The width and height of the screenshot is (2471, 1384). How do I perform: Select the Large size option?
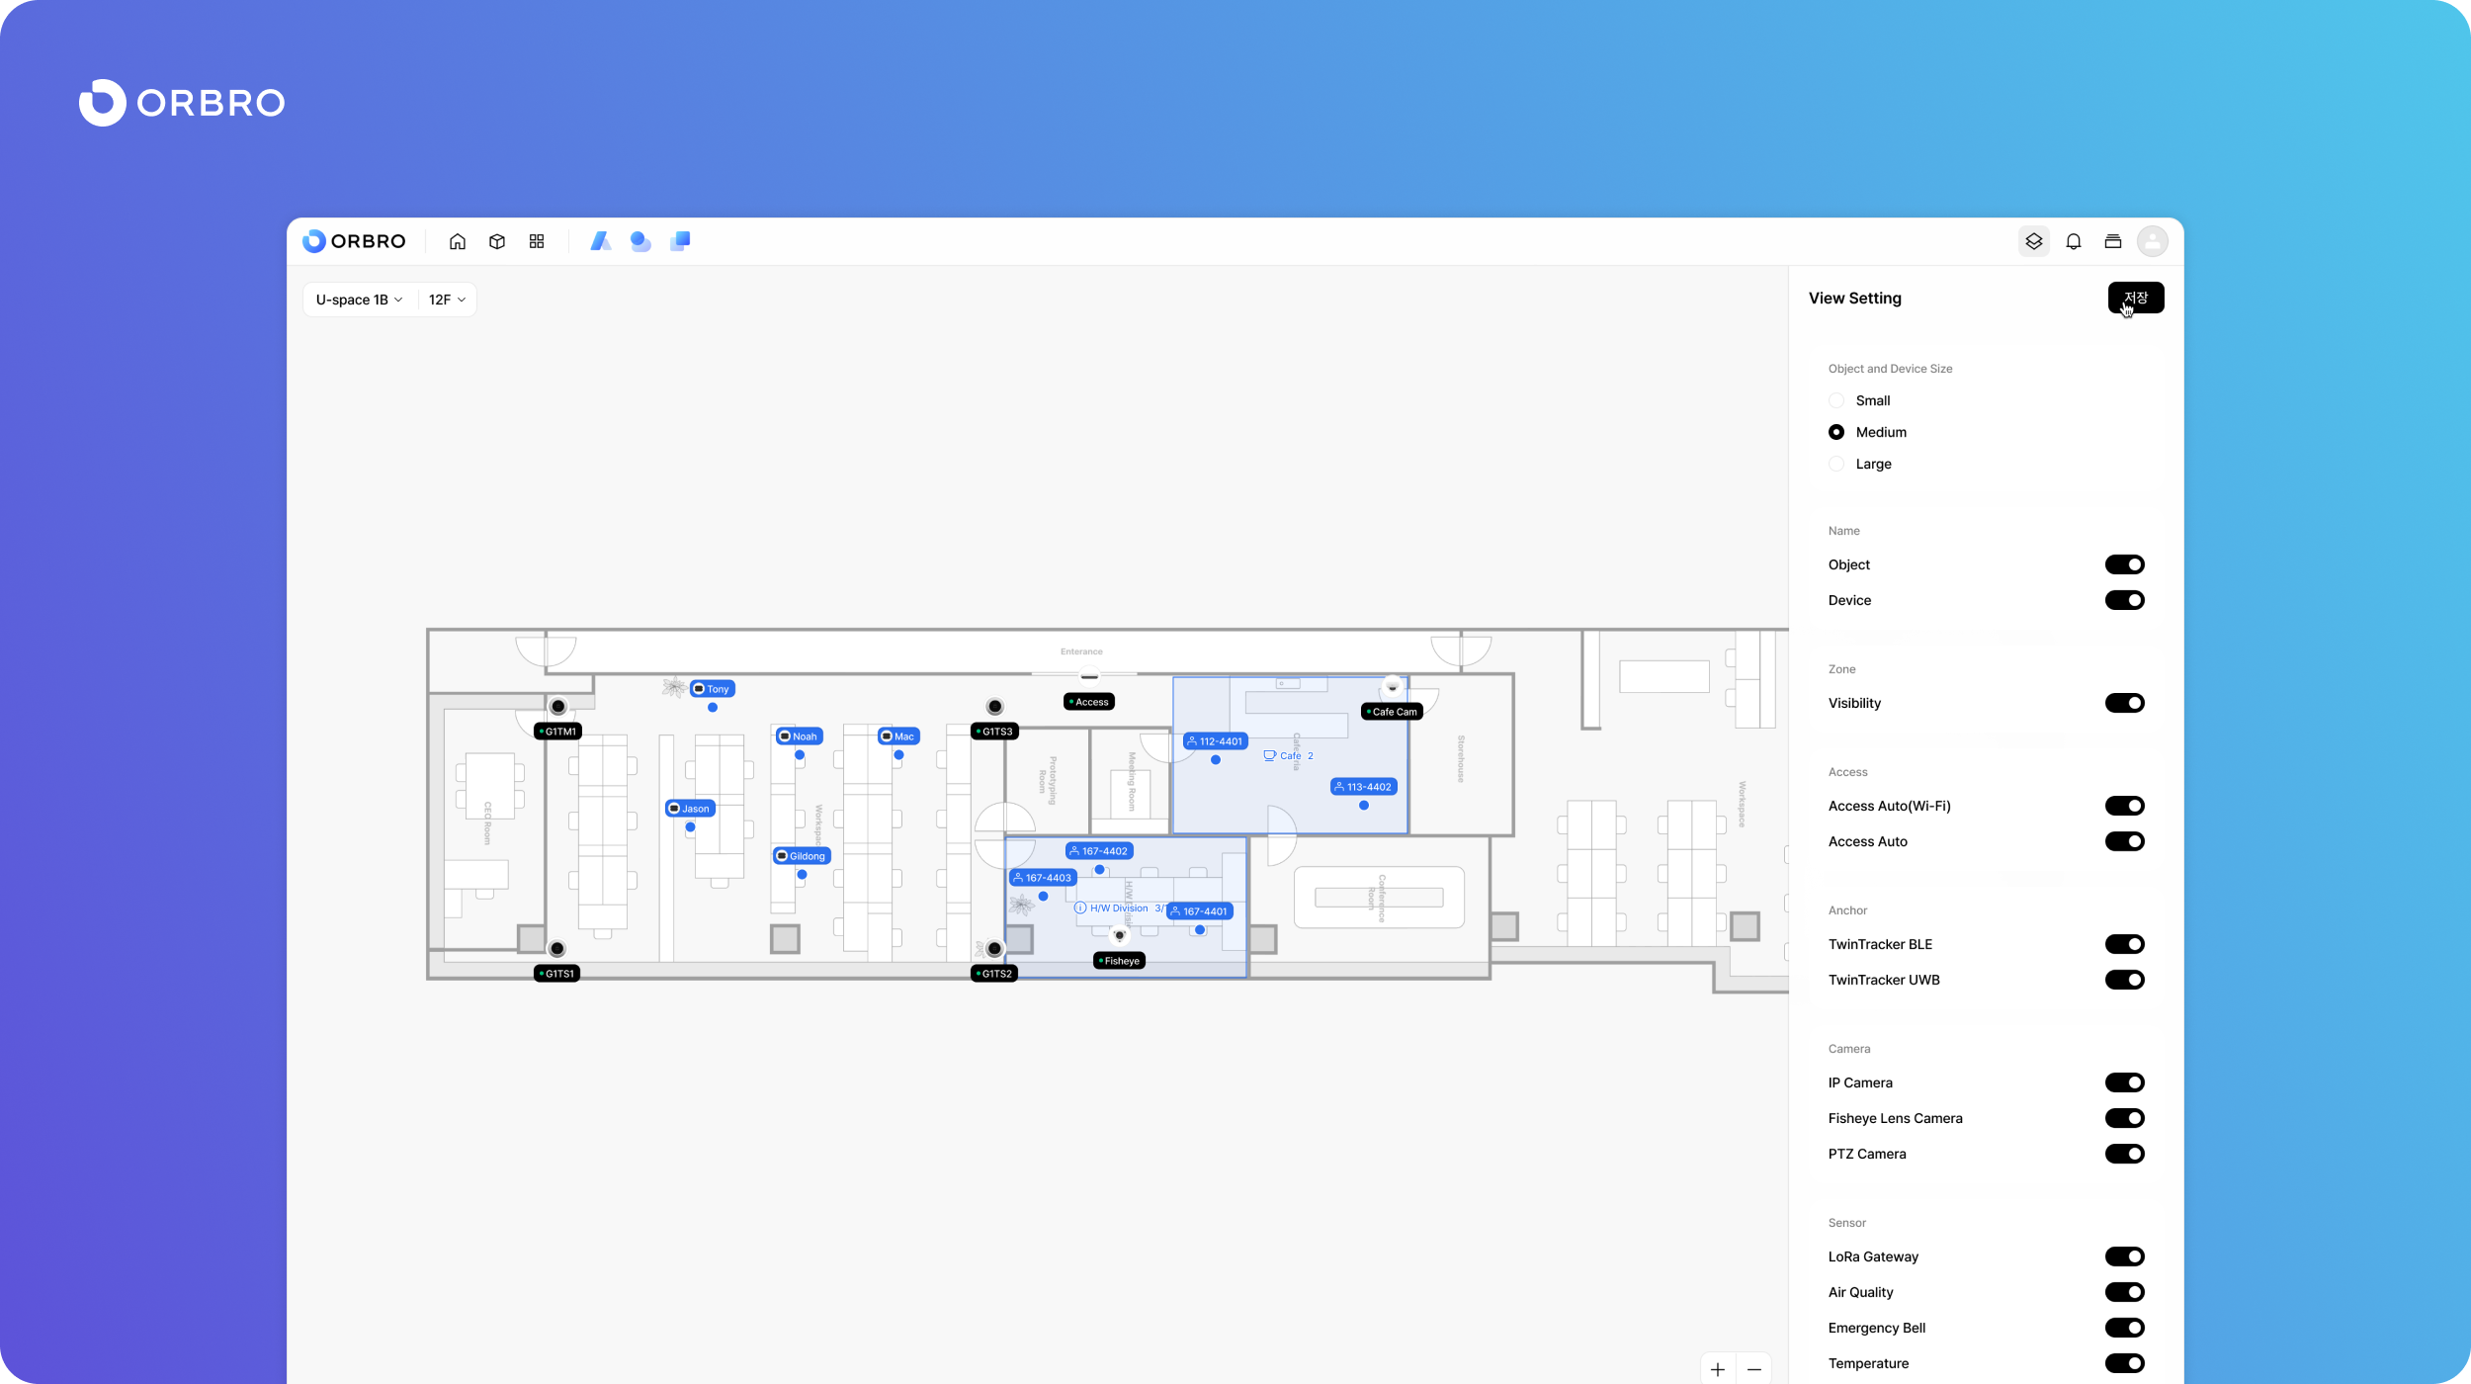[x=1836, y=464]
